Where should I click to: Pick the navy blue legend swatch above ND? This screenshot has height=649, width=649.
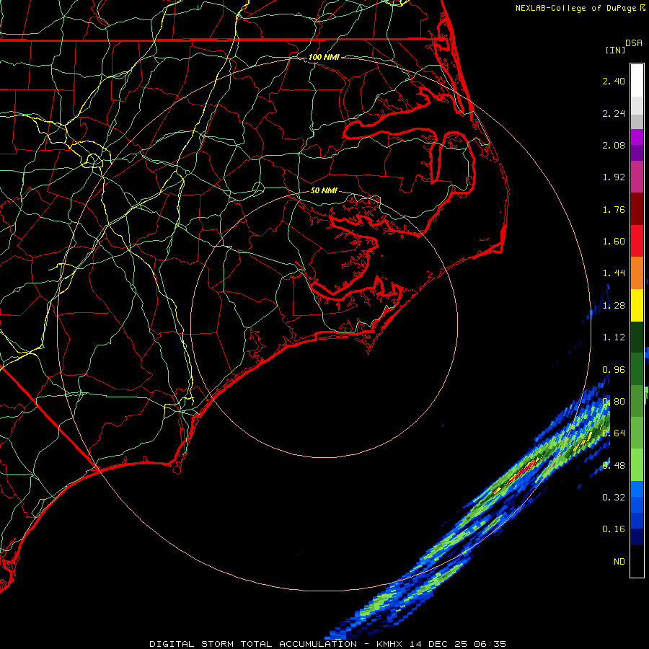[x=637, y=537]
